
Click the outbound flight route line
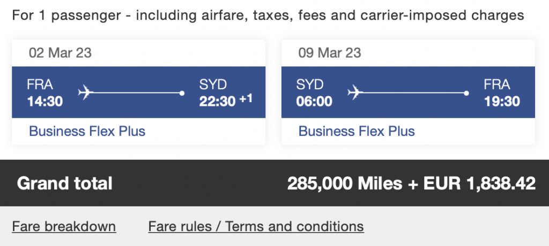(x=137, y=93)
